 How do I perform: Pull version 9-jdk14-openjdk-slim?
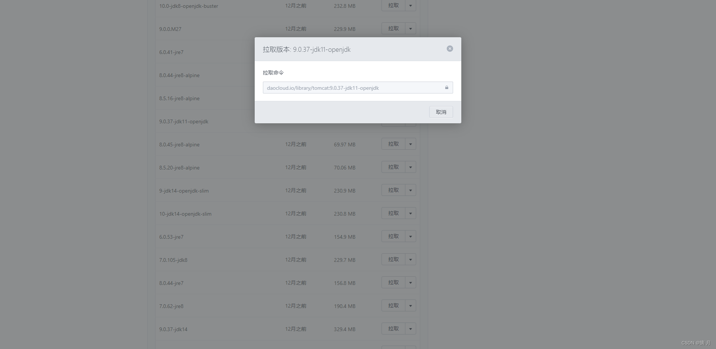393,190
